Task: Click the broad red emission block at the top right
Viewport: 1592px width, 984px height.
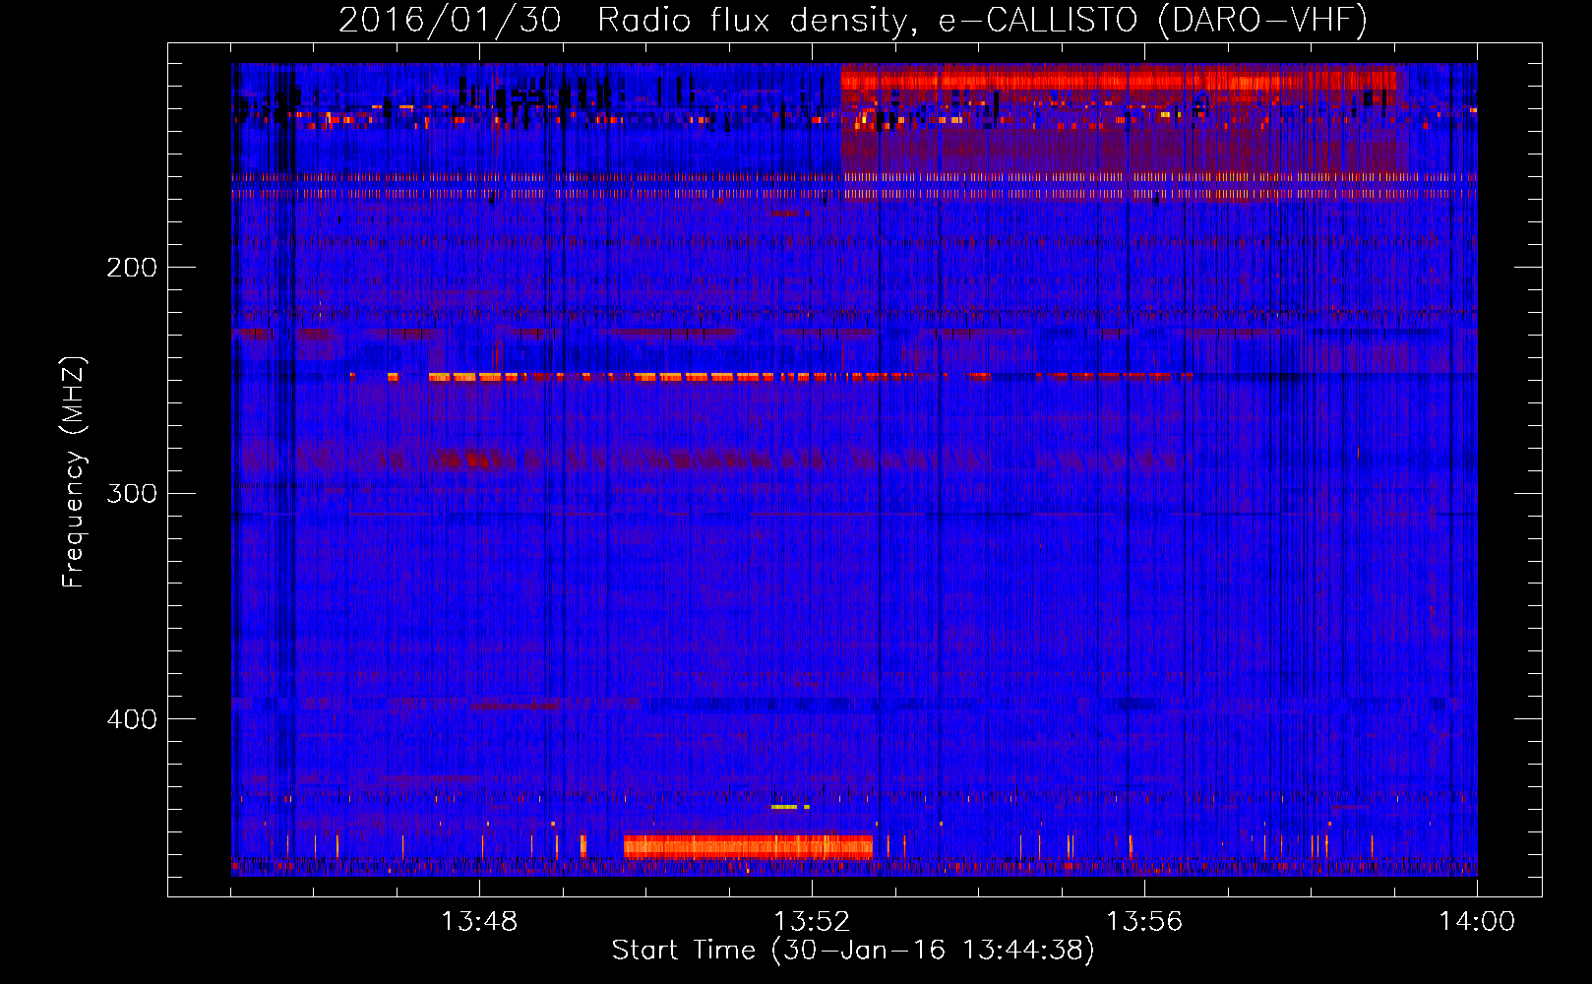Action: (1119, 81)
